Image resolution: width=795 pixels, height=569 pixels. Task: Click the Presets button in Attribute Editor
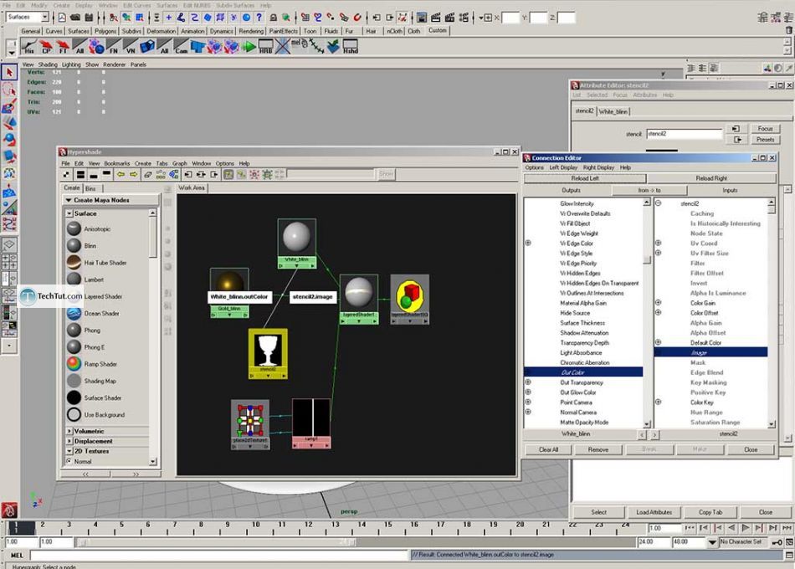click(x=765, y=140)
